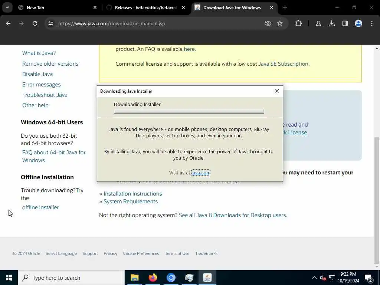Toggle the browser side panel
Viewport: 380px width, 285px height.
click(345, 23)
